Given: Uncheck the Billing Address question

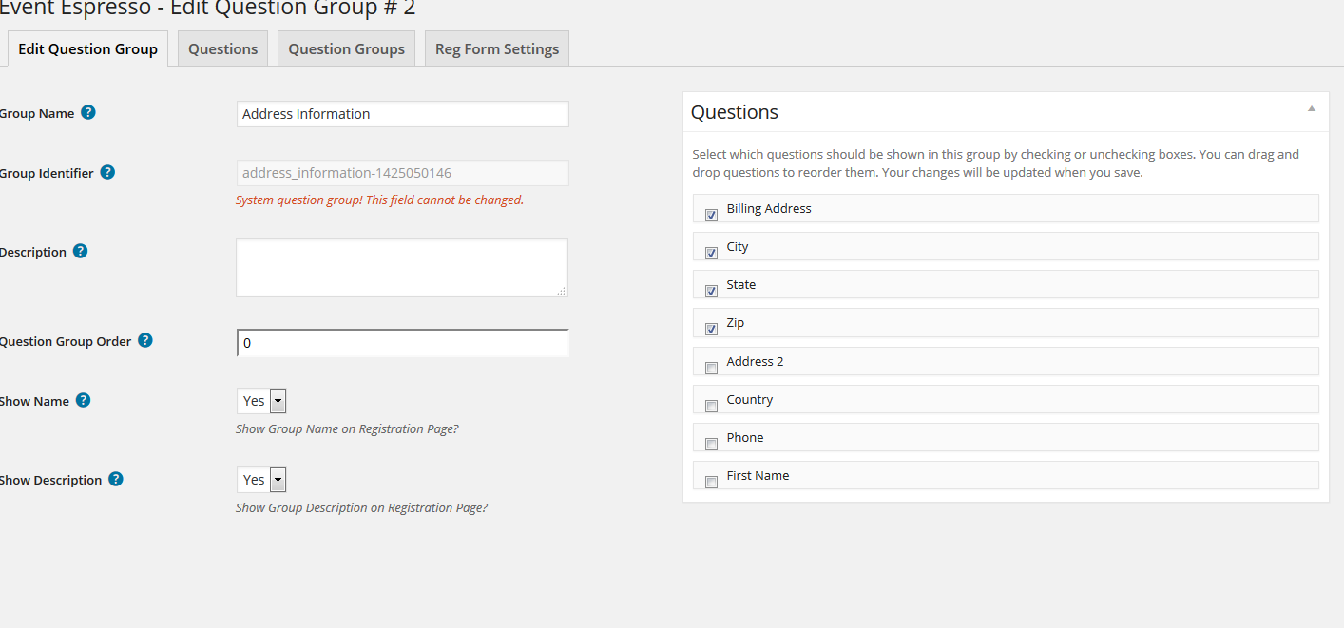Looking at the screenshot, I should [711, 215].
